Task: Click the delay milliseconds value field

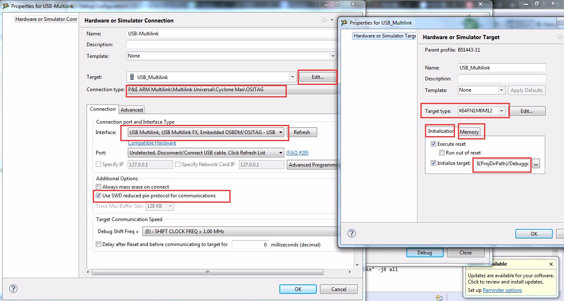Action: 251,245
